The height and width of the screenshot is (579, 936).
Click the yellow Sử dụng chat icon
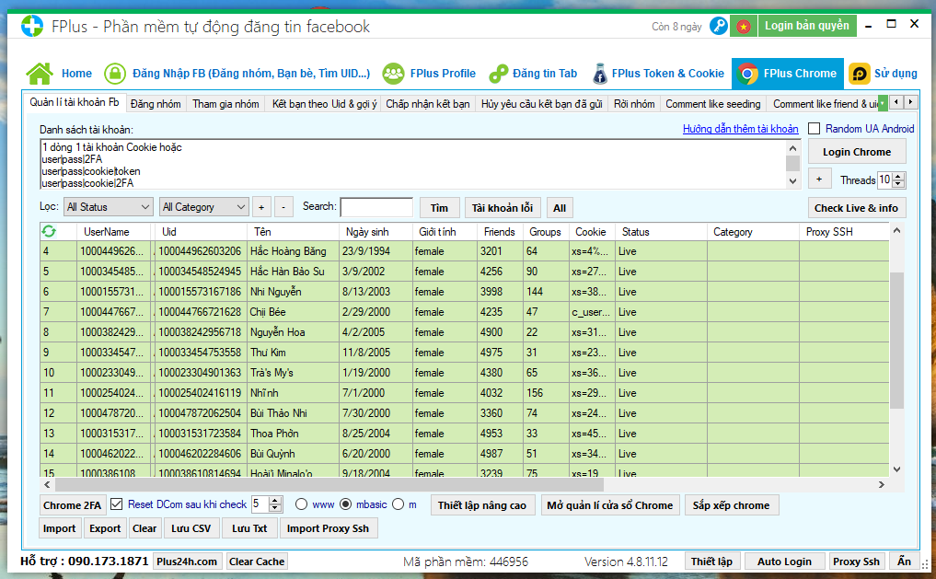[859, 74]
